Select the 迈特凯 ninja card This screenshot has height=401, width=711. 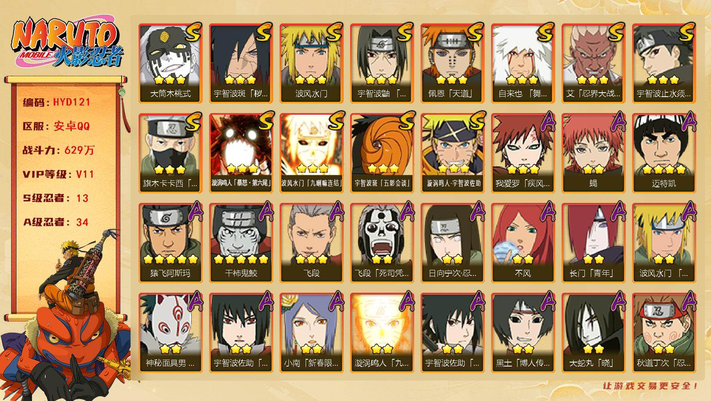point(664,153)
